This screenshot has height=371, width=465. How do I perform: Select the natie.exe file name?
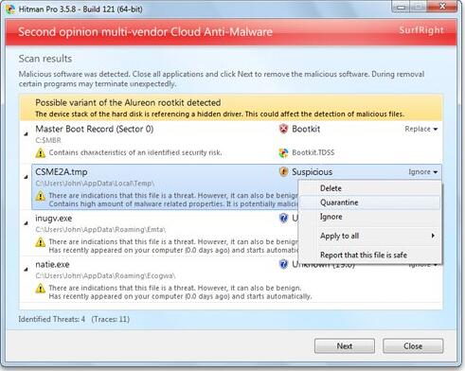point(52,264)
